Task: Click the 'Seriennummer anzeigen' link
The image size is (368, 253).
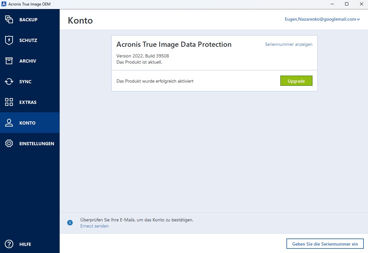Action: 289,45
